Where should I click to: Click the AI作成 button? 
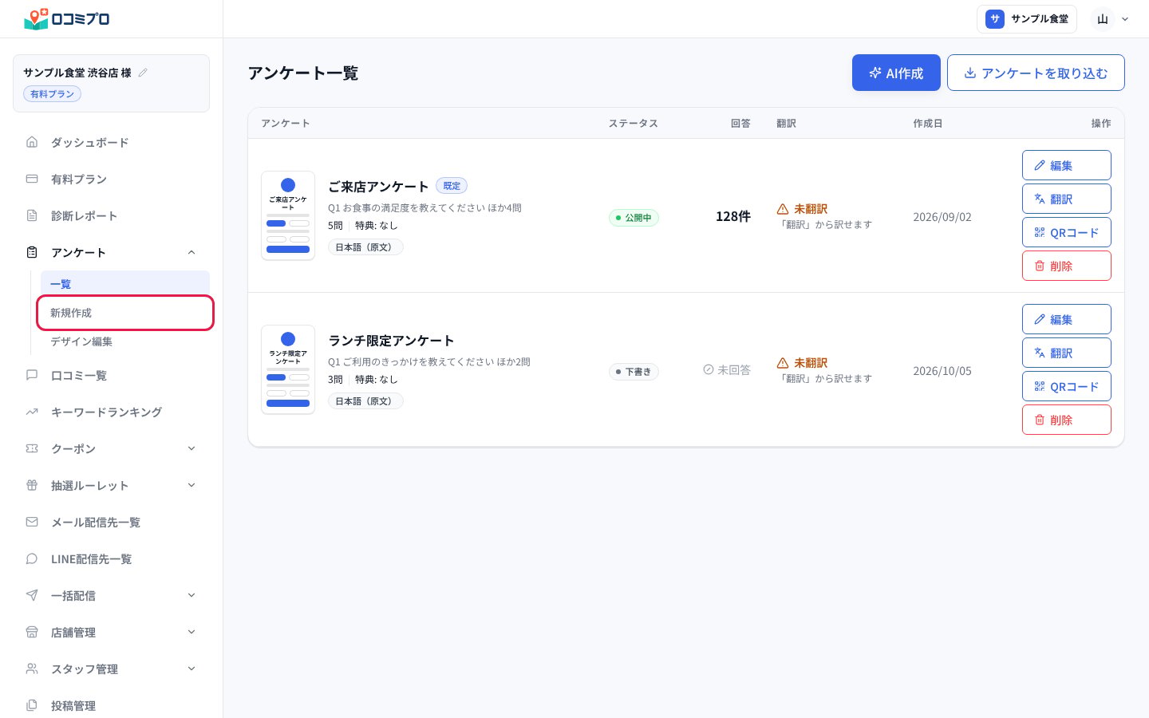[x=896, y=73]
